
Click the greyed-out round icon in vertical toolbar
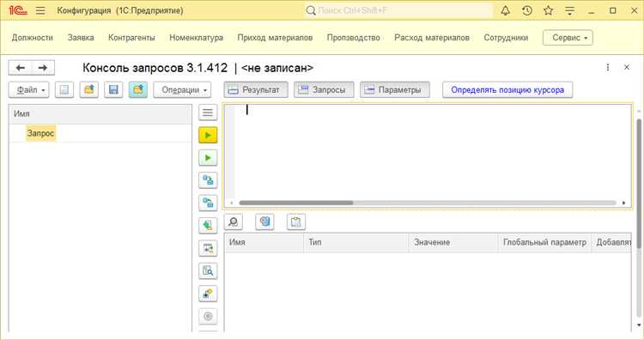208,316
